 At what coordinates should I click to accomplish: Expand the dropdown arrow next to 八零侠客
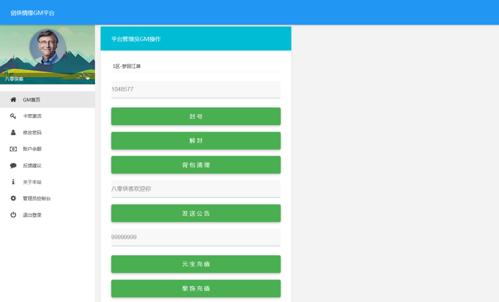88,78
